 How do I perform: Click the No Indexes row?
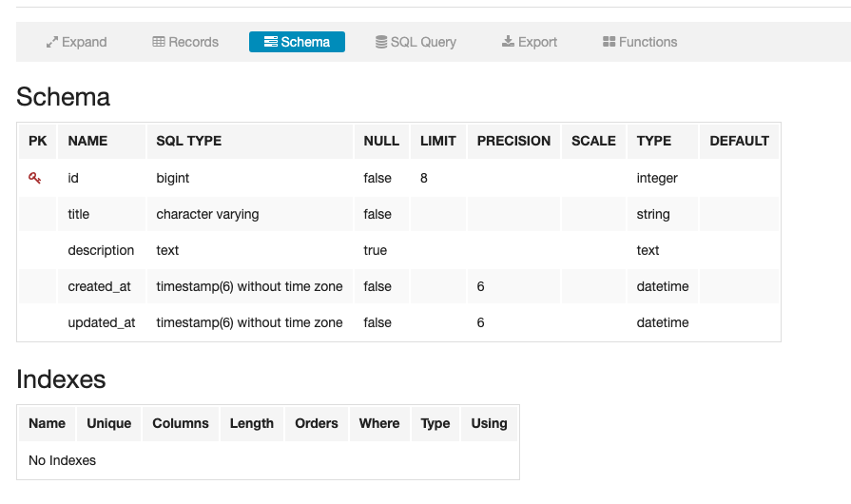(x=63, y=460)
